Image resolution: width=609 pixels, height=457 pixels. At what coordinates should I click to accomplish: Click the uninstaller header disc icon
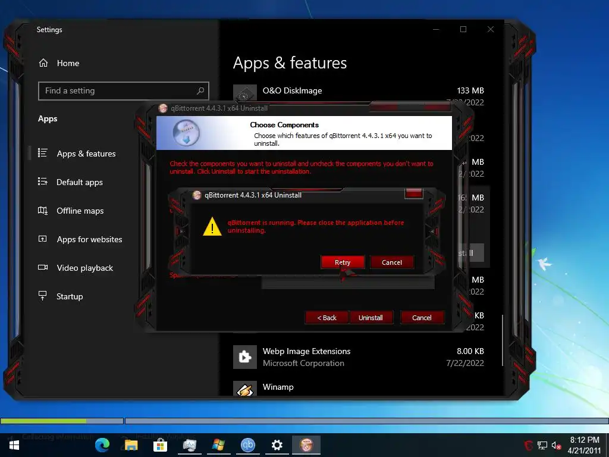[x=186, y=133]
